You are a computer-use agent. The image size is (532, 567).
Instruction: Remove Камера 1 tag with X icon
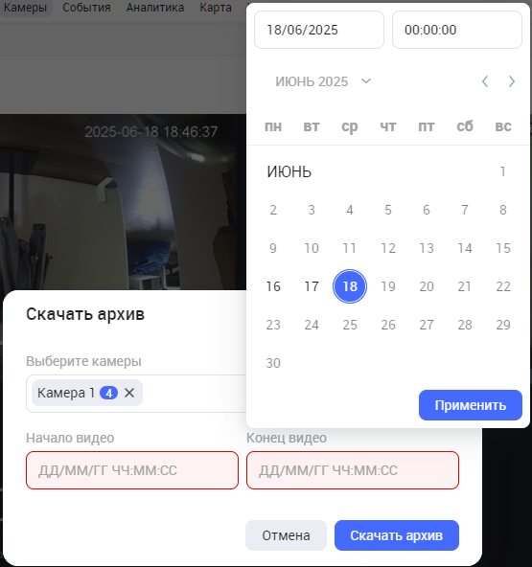tap(129, 393)
